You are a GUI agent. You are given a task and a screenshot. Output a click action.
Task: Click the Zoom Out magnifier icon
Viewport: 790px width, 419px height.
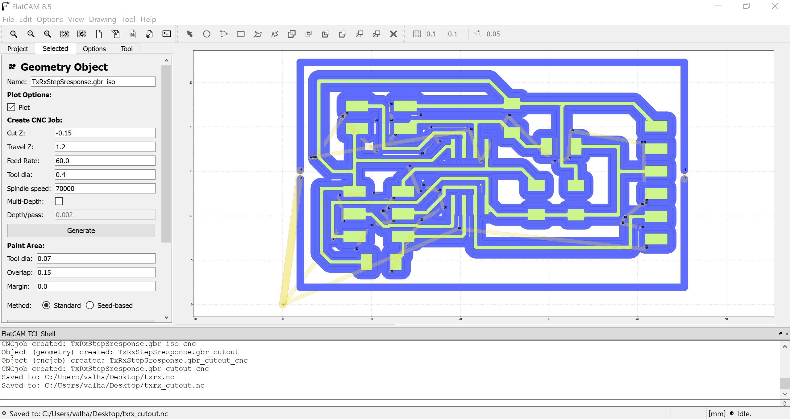coord(31,34)
